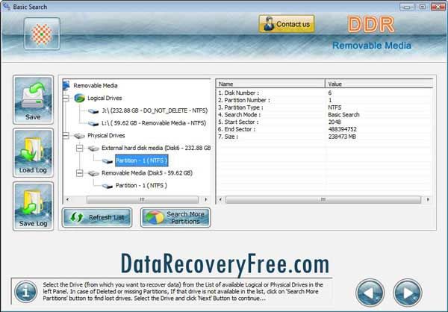Select Partition - 1 under Disk5
448x312 pixels.
141,185
